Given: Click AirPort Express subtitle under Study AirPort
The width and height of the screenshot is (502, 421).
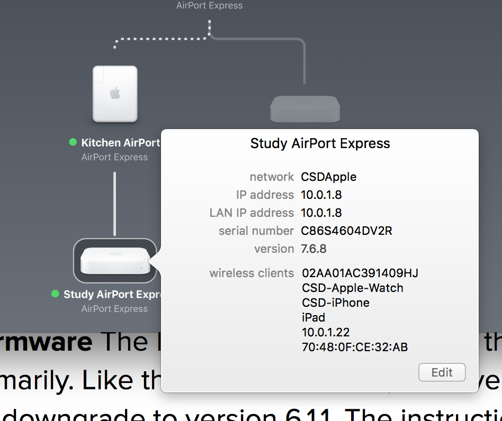Looking at the screenshot, I should tap(114, 309).
